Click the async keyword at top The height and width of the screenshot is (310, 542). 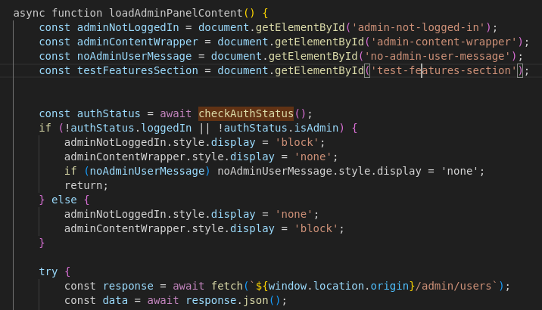click(28, 14)
